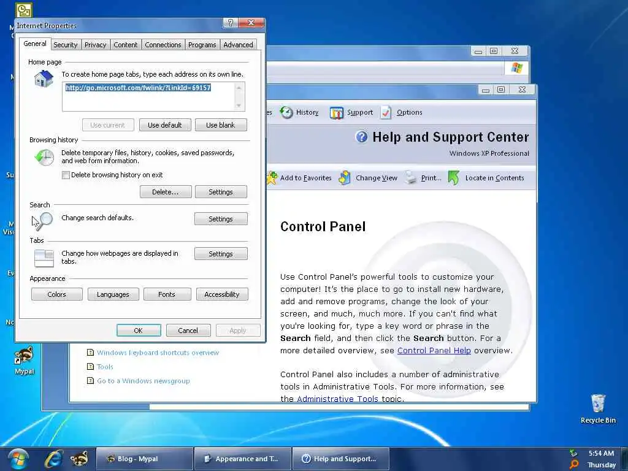The height and width of the screenshot is (471, 628).
Task: Switch to the Privacy tab
Action: [95, 45]
